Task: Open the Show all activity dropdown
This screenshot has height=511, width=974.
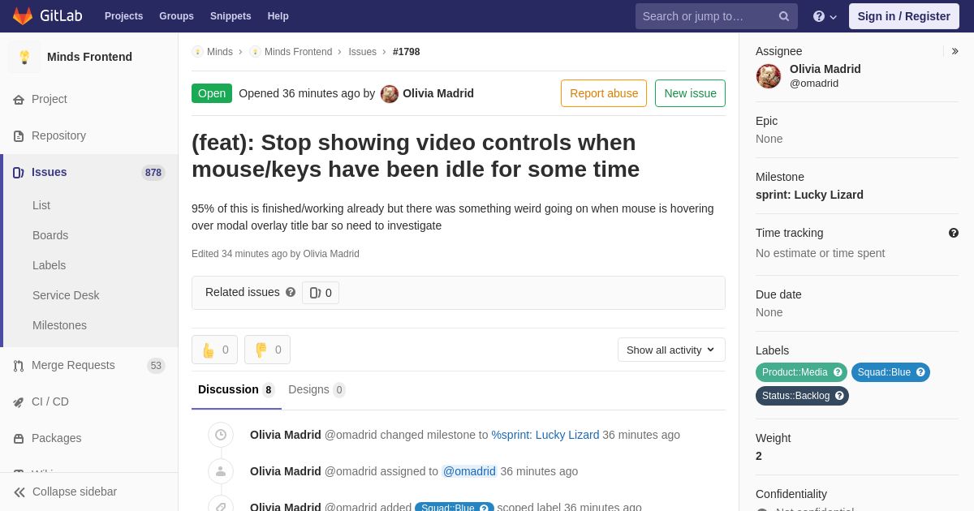Action: [x=671, y=350]
